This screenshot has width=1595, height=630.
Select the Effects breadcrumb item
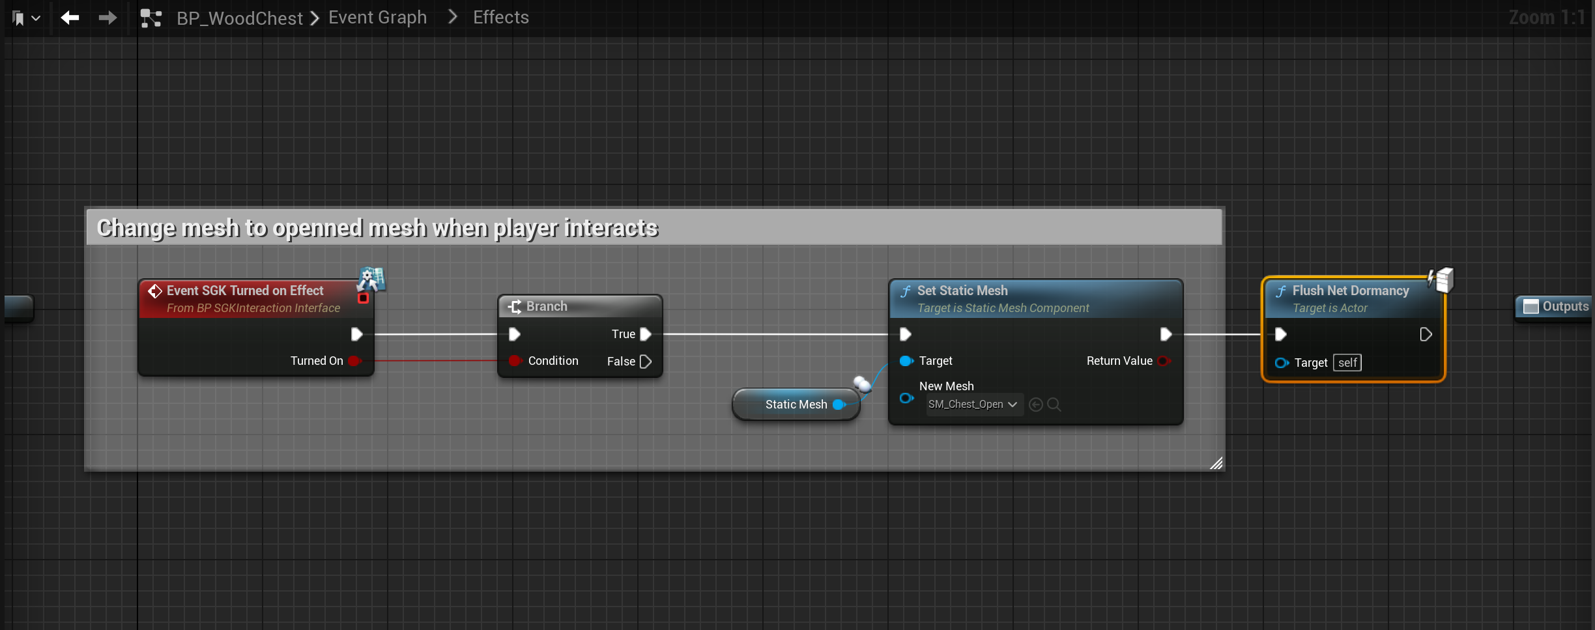click(501, 18)
